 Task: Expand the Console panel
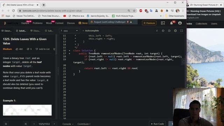coord(68,124)
